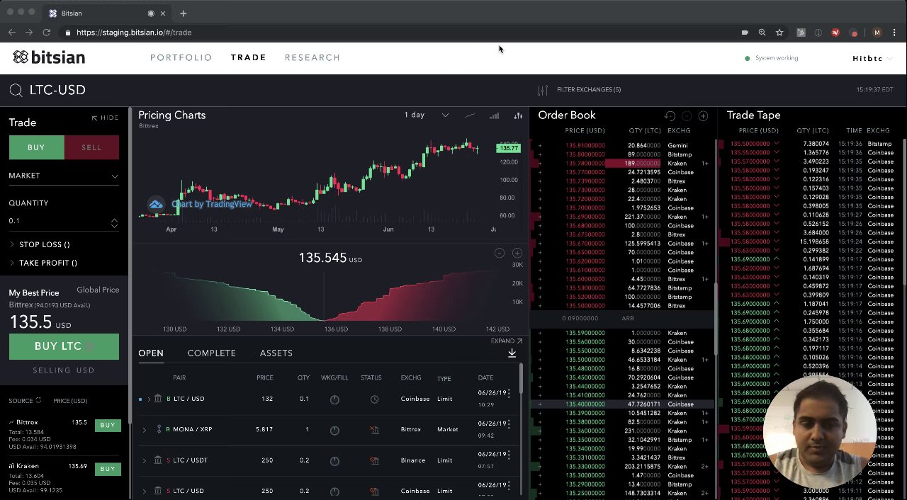
Task: Click the bitsian logo
Action: 49,57
